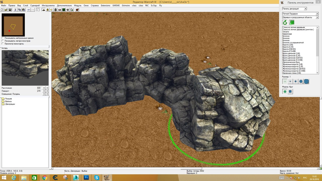The width and height of the screenshot is (322, 181).
Task: Open the Сценарий menu
Action: point(35,6)
